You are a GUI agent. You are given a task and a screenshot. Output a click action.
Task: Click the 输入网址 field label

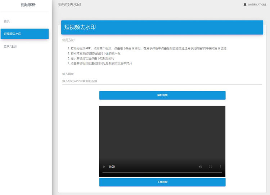click(68, 74)
